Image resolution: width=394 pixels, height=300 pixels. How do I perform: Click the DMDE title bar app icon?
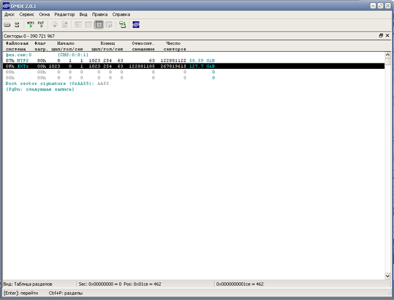click(6, 6)
